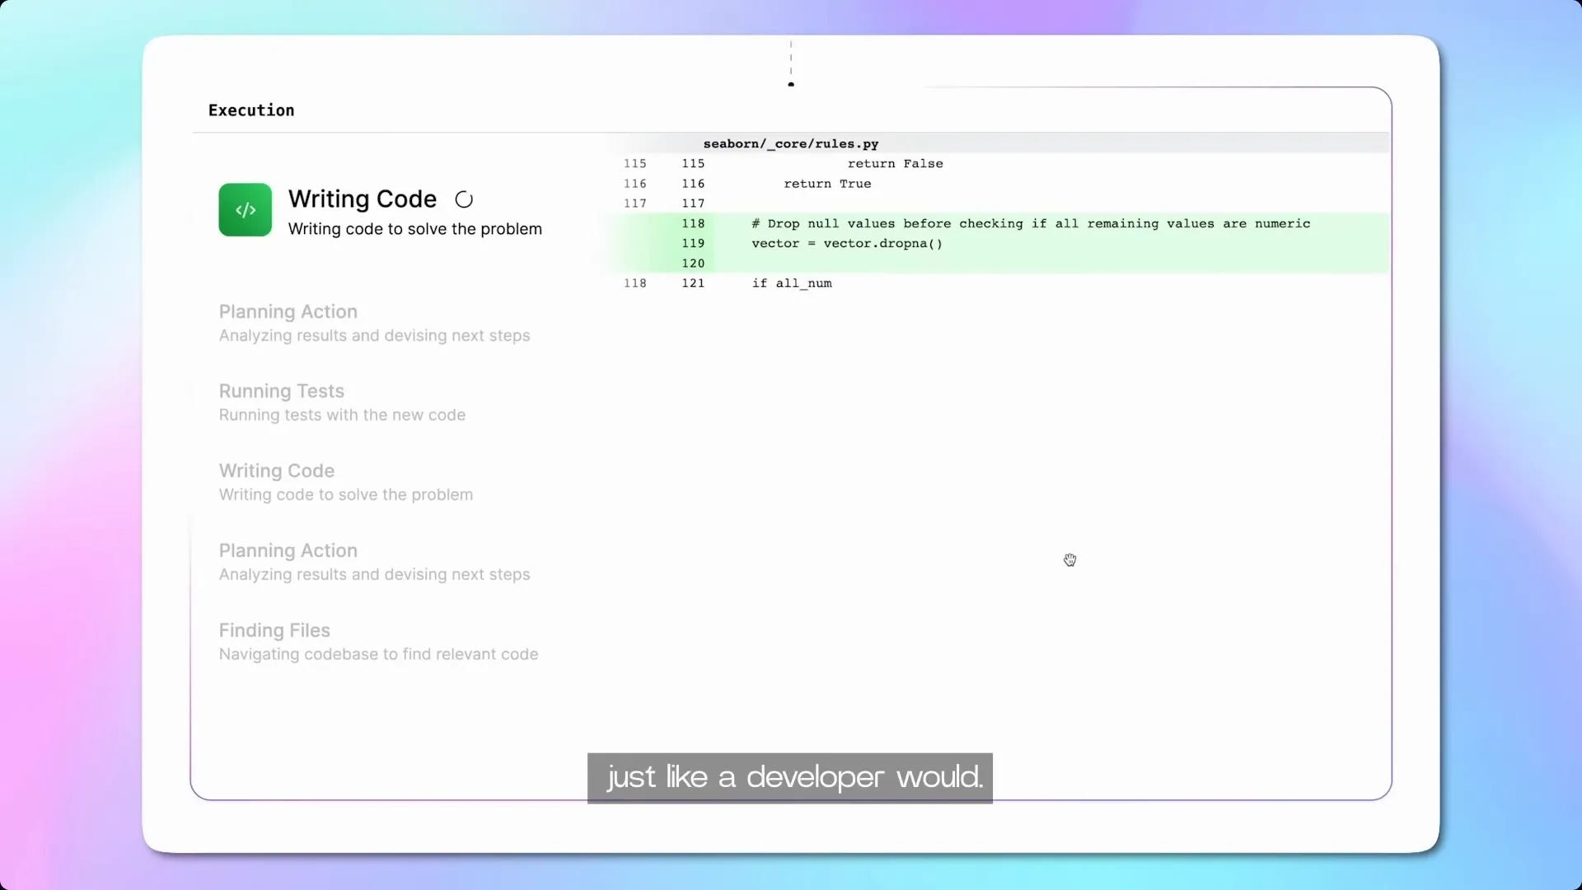Click the highlighted dropna code line 119
Image resolution: width=1582 pixels, height=890 pixels.
pos(847,243)
